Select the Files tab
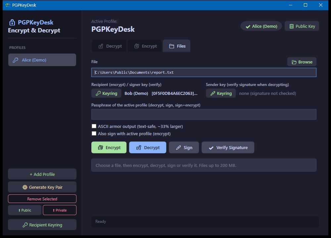This screenshot has width=331, height=238. point(176,46)
